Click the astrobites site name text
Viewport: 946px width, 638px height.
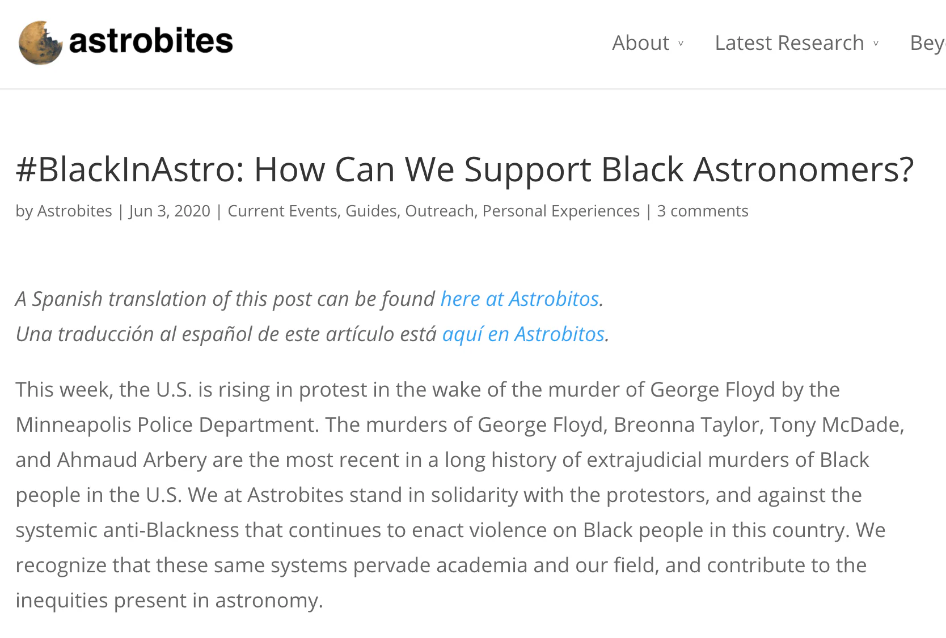[151, 41]
